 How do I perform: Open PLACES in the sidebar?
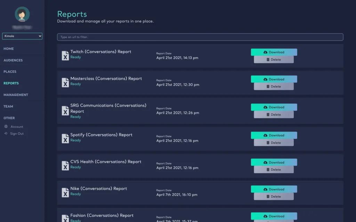pyautogui.click(x=10, y=71)
